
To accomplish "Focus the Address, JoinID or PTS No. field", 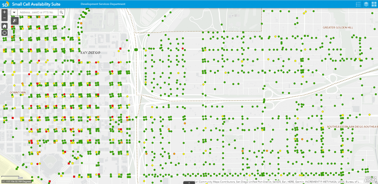I will coord(38,12).
